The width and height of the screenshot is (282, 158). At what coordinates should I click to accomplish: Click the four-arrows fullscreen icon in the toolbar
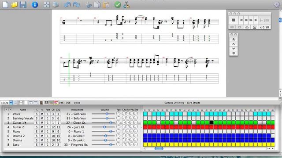pyautogui.click(x=46, y=5)
